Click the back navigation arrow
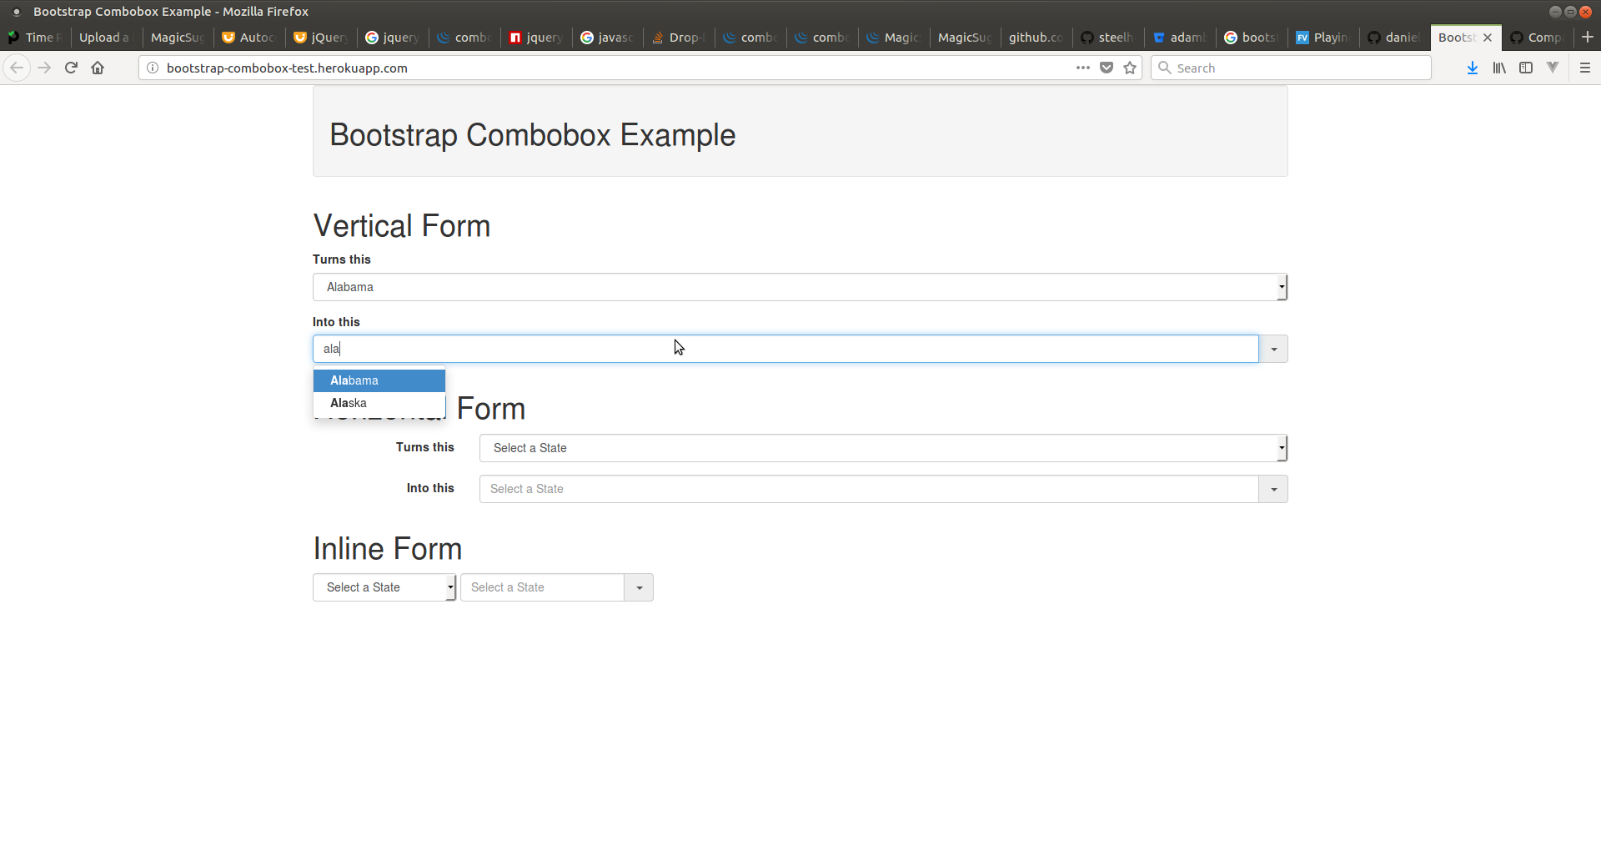 (x=17, y=68)
